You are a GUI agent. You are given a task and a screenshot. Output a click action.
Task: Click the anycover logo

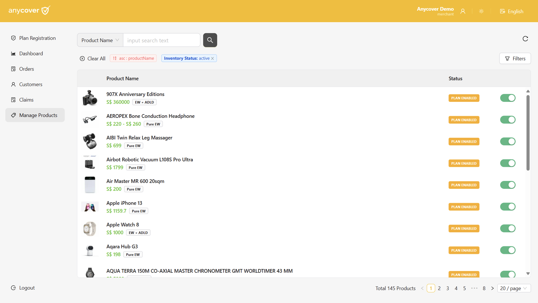(29, 10)
